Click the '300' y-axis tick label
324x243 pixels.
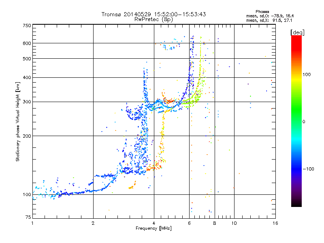point(27,102)
